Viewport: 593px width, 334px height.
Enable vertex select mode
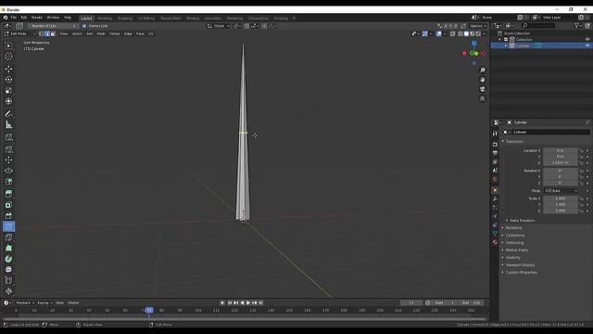click(41, 33)
